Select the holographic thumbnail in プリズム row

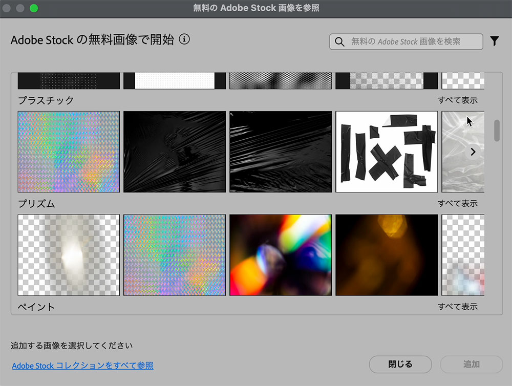175,255
